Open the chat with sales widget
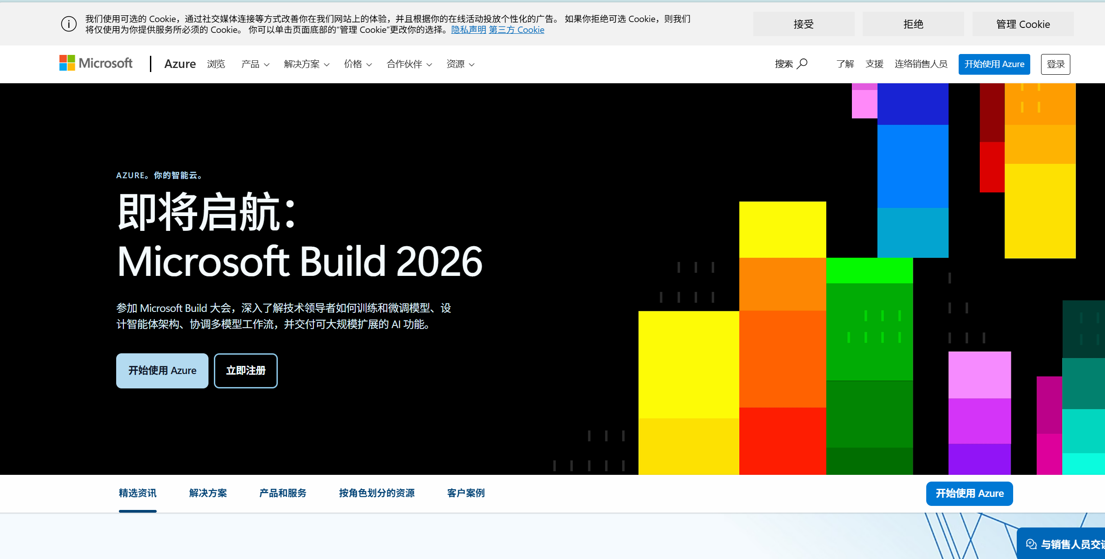1105x559 pixels. (x=1061, y=544)
